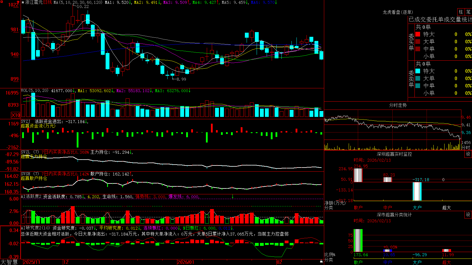The height and width of the screenshot is (265, 472).
Task: Click the green arrow in AI活跃度2 header
Action: click(232, 196)
